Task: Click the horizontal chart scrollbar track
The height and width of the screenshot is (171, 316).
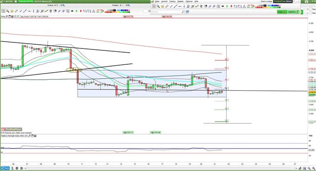Action: tap(161, 168)
